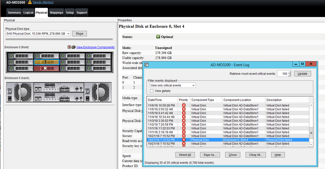Click the enclosure components grid icon
This screenshot has height=169, width=325.
[x=69, y=47]
